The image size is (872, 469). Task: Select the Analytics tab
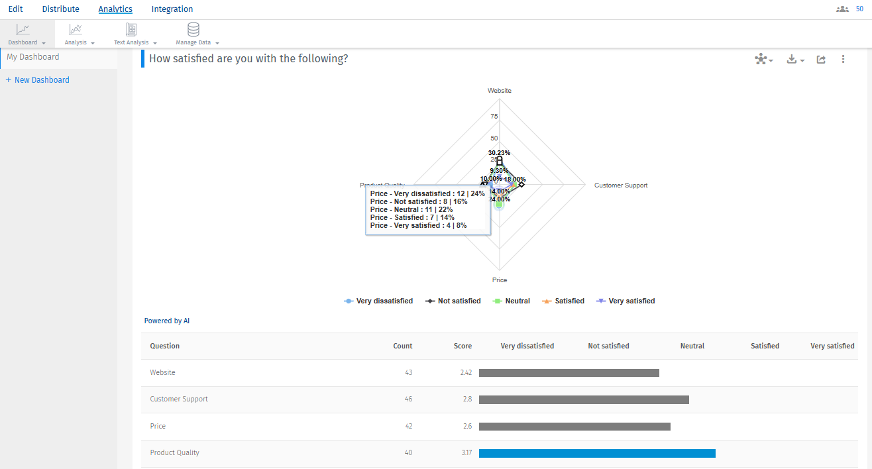click(115, 9)
